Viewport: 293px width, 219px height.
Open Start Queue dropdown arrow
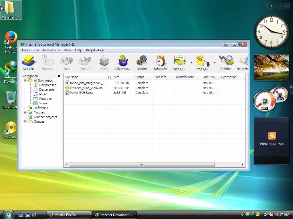click(191, 62)
